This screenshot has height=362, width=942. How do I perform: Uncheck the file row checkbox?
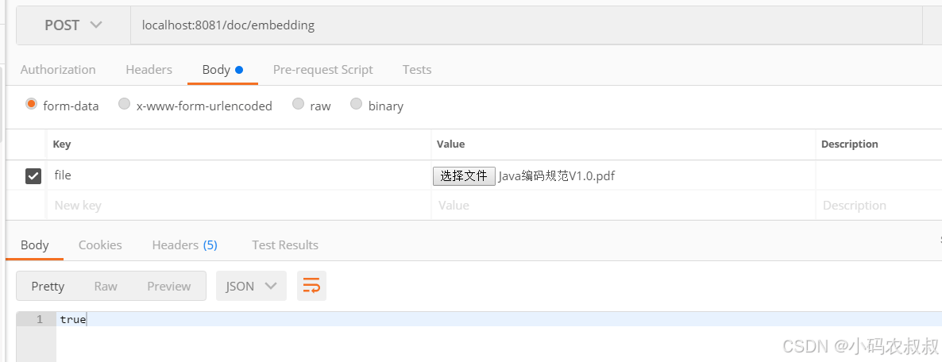[x=33, y=176]
